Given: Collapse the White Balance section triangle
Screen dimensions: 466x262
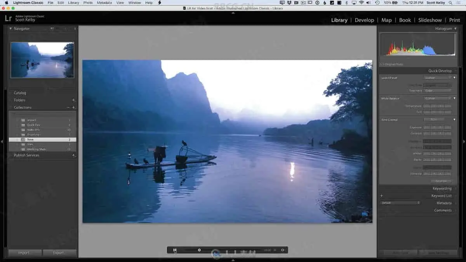Looking at the screenshot, I should (454, 98).
